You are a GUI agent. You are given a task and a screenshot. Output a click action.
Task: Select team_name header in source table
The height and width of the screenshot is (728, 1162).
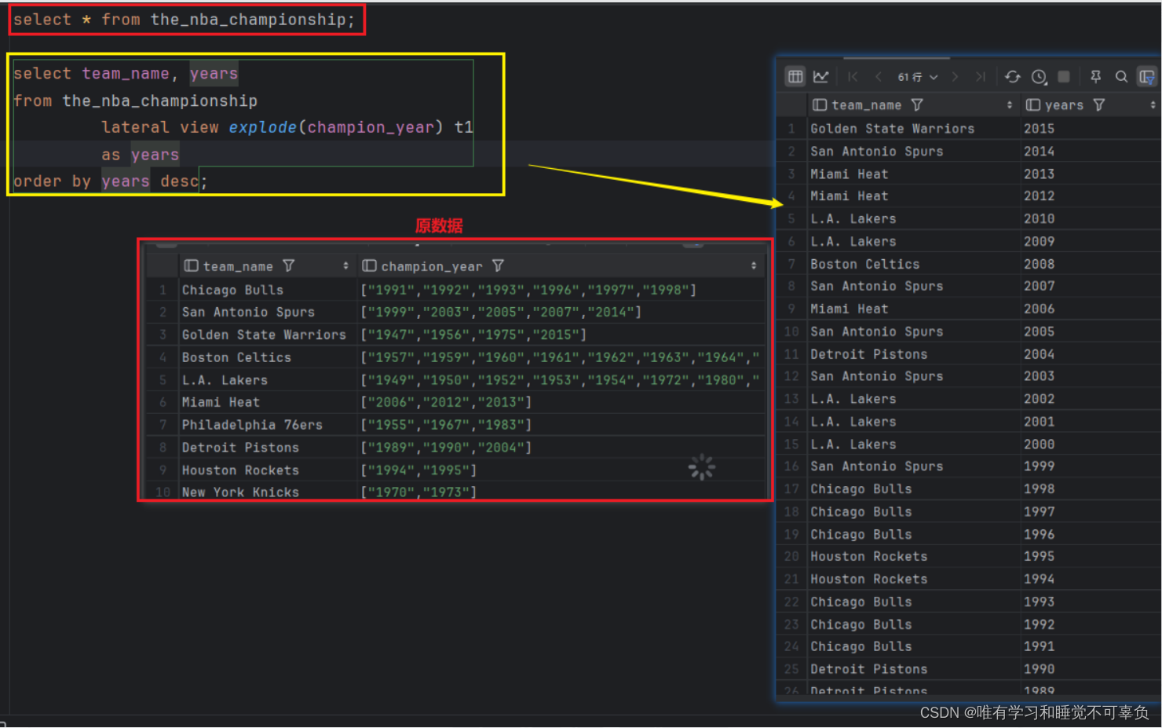point(238,266)
